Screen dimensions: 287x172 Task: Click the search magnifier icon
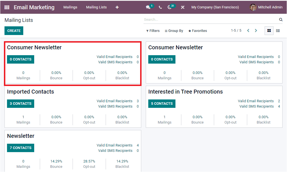click(x=281, y=19)
